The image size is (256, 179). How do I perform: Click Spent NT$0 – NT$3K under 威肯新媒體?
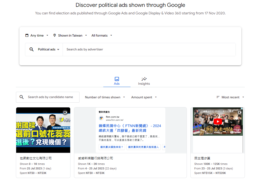91,173
